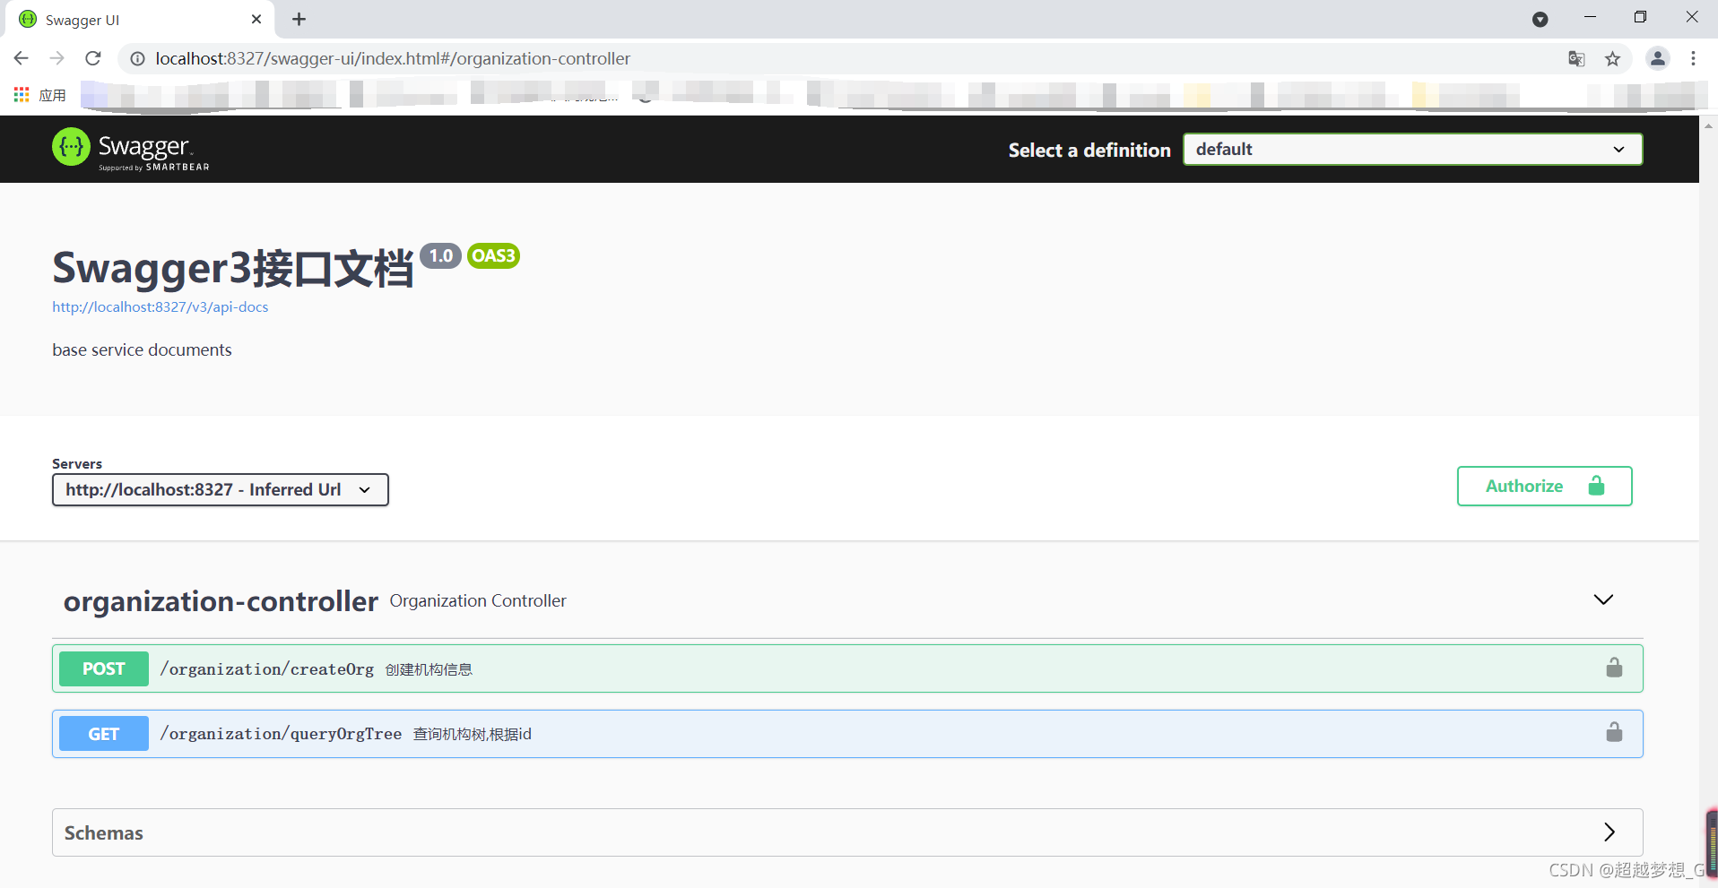Expand the POST /organization/createOrg operation
1718x888 pixels.
(x=847, y=668)
